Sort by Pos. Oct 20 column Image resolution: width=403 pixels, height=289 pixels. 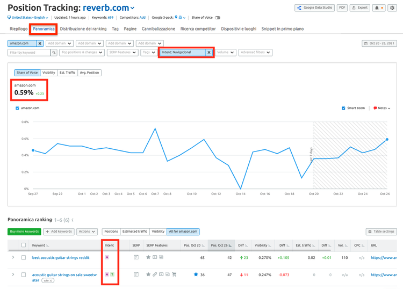click(x=203, y=245)
